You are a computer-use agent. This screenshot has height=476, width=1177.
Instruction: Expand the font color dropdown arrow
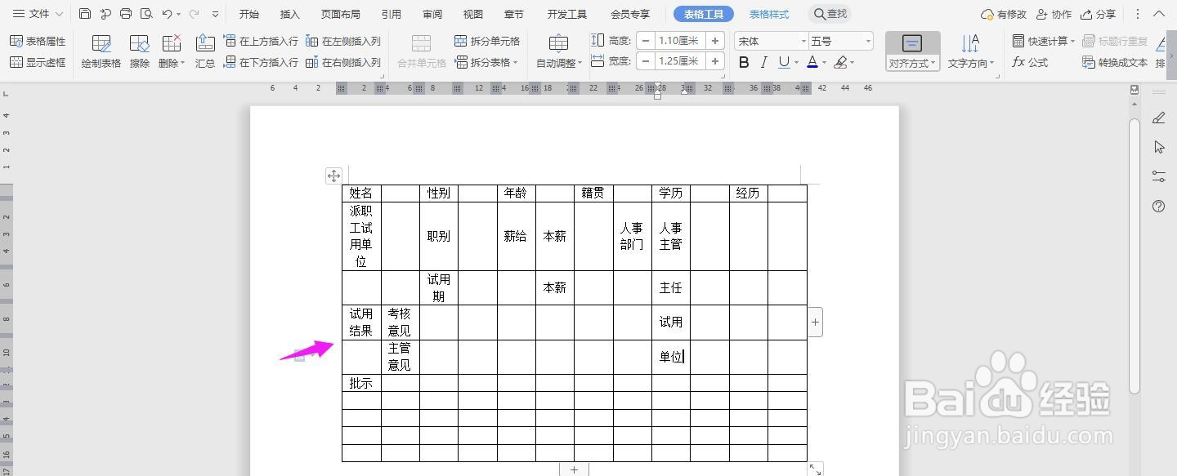(824, 63)
